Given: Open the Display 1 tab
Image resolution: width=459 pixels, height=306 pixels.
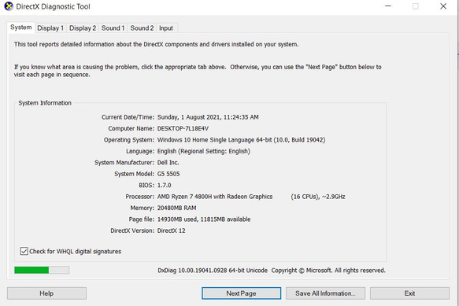Looking at the screenshot, I should click(x=50, y=28).
